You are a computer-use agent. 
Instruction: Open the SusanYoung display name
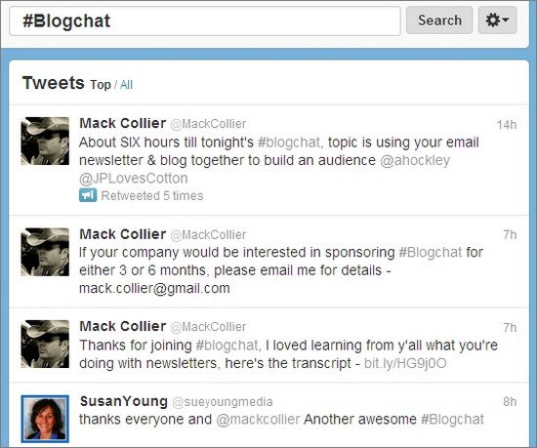point(124,401)
